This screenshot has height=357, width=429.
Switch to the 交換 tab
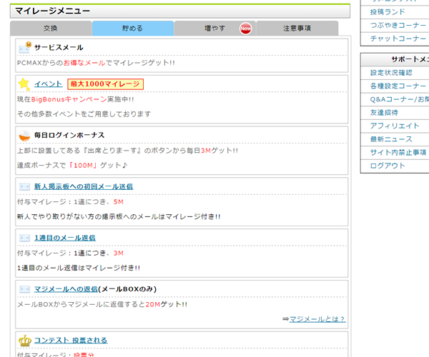tap(51, 29)
